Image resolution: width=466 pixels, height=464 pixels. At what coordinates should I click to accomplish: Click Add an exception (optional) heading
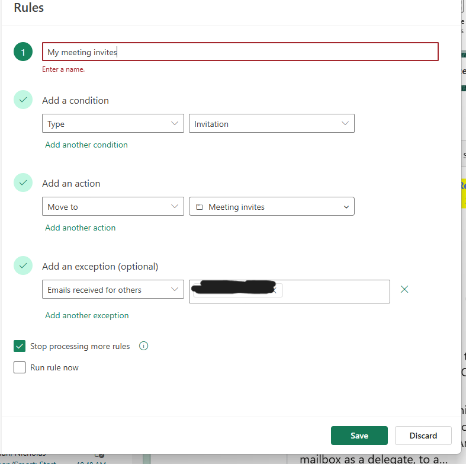[100, 267]
